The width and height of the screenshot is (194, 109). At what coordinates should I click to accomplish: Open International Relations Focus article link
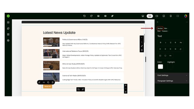75,51
